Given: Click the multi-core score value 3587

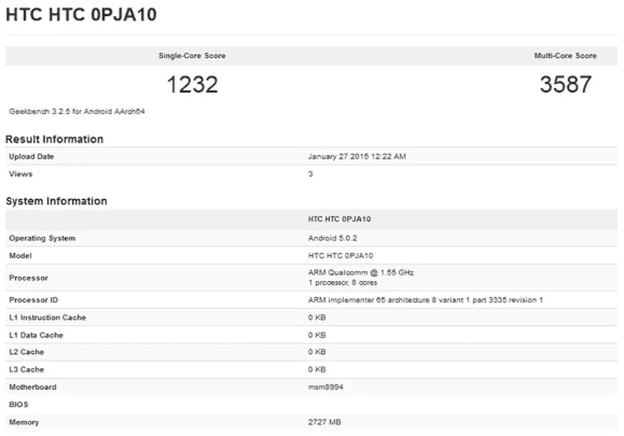Looking at the screenshot, I should [x=565, y=85].
